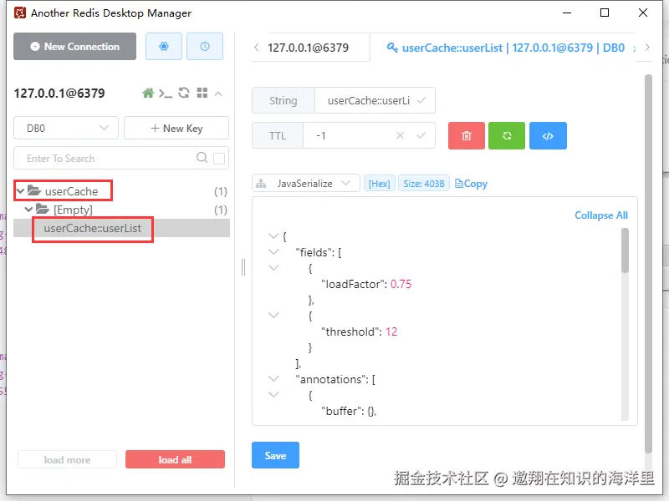Viewport: 669px width, 501px height.
Task: Open the DB0 database dropdown
Action: click(66, 129)
